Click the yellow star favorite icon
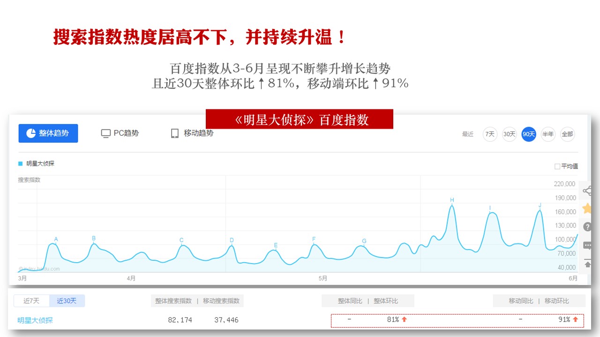The width and height of the screenshot is (600, 337). click(x=587, y=209)
